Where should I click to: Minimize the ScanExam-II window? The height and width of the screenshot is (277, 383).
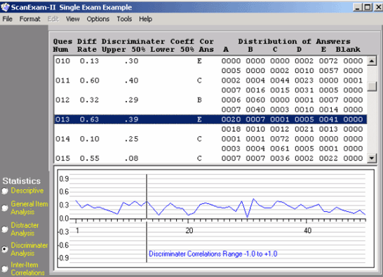click(x=357, y=7)
